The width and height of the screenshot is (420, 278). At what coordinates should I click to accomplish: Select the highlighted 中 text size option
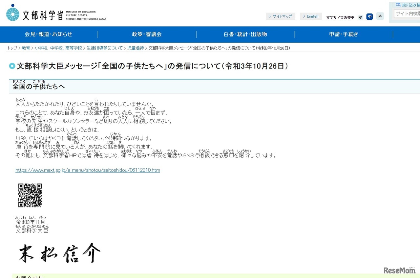[369, 17]
